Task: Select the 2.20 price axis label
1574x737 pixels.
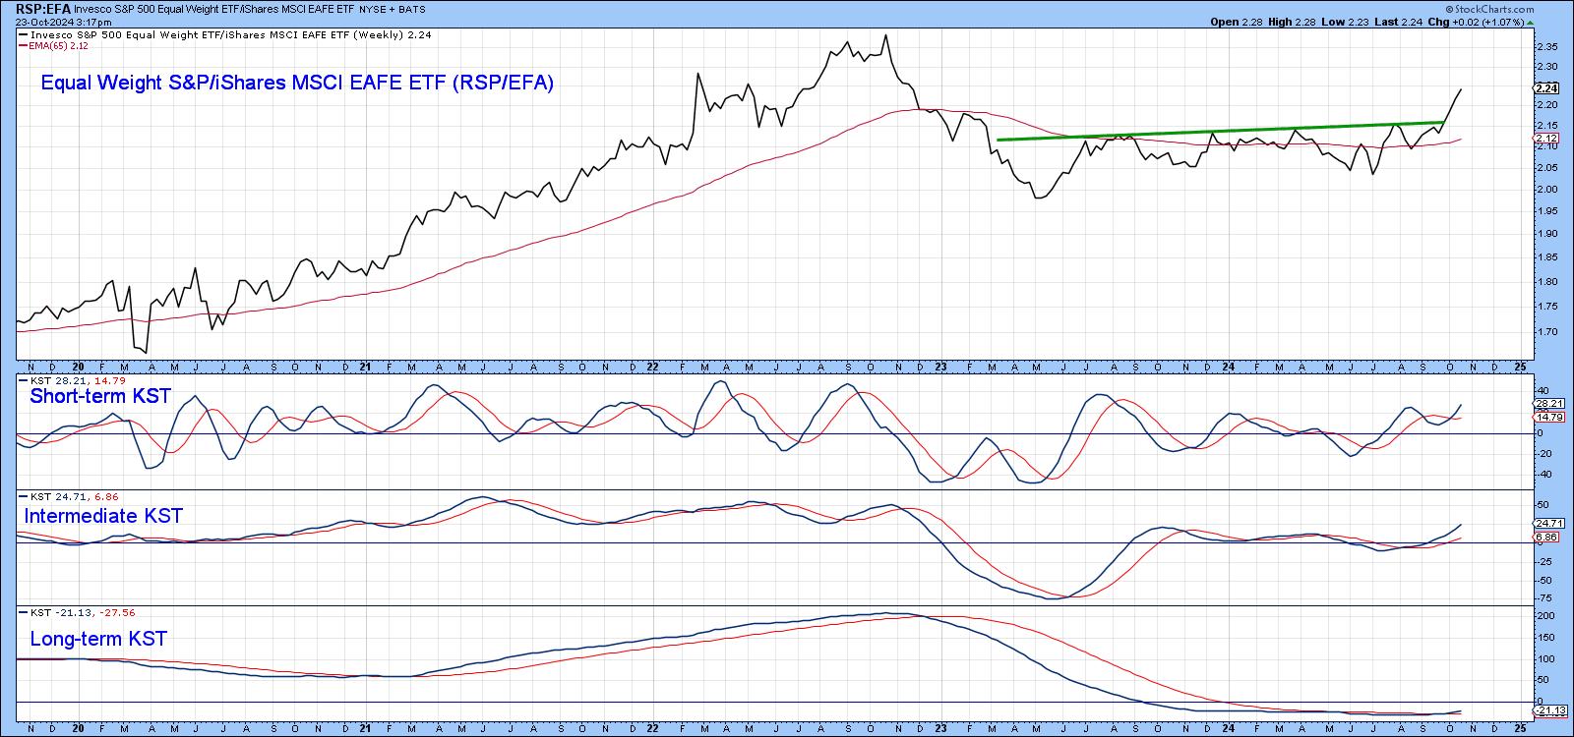Action: [x=1545, y=104]
